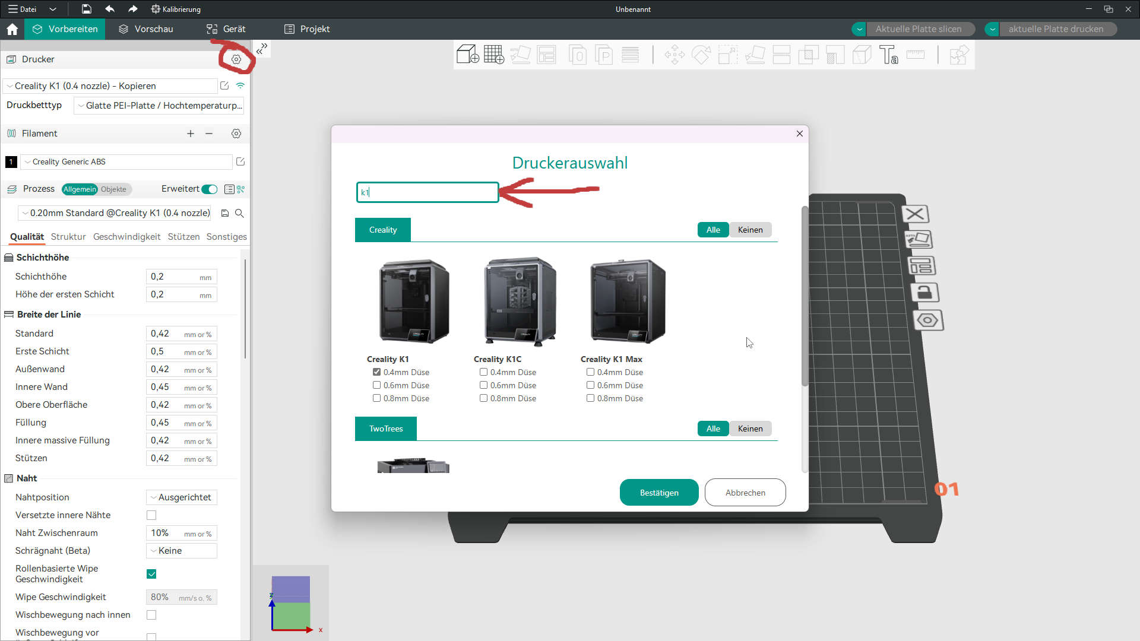
Task: Open printer settings gear icon
Action: (x=236, y=59)
